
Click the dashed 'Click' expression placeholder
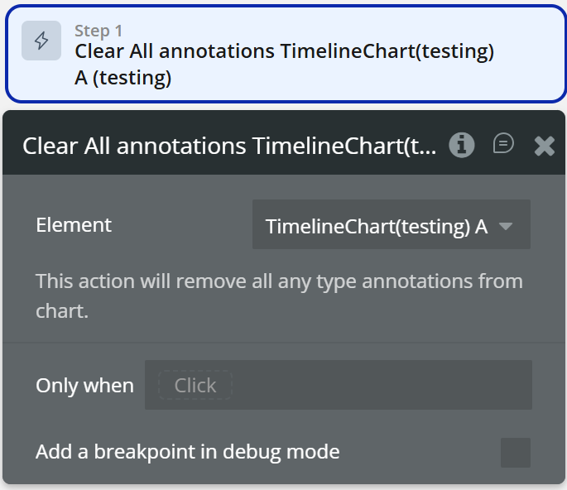tap(195, 385)
